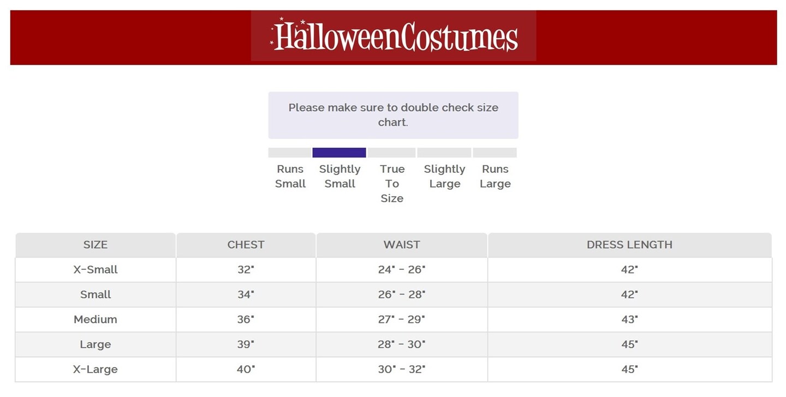The image size is (786, 397).
Task: Click the X-Small waist range 24" - 26"
Action: pos(402,269)
